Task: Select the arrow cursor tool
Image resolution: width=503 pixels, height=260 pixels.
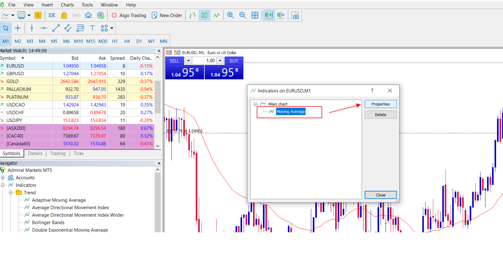Action: click(6, 28)
